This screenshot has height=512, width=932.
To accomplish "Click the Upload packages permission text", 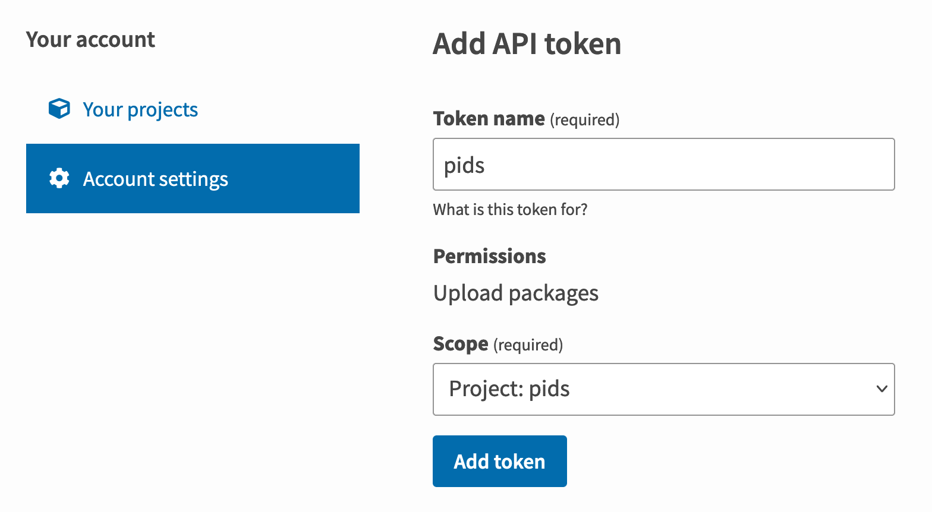I will click(x=516, y=292).
